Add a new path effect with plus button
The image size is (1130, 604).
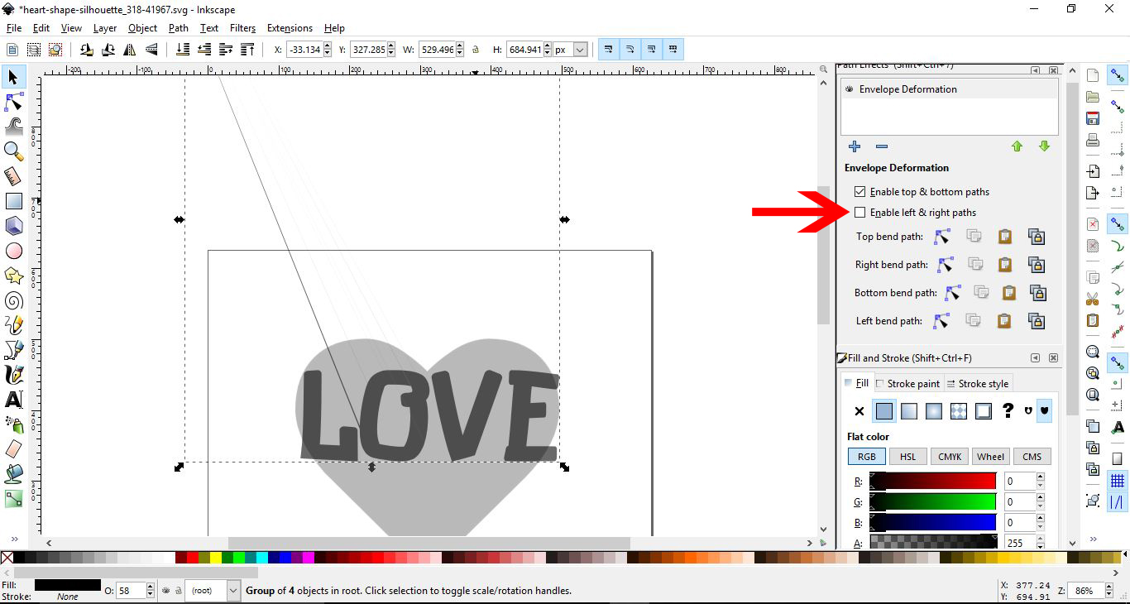(x=854, y=146)
